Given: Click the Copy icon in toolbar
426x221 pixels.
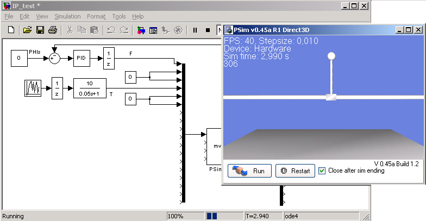Looking at the screenshot, I should (x=82, y=30).
